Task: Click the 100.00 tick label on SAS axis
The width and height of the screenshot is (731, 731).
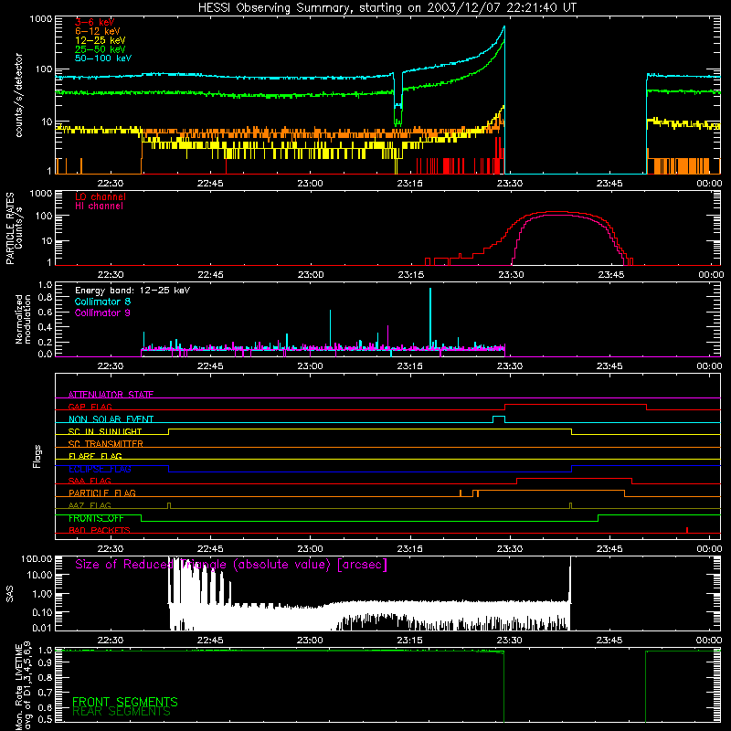Action: tap(37, 559)
